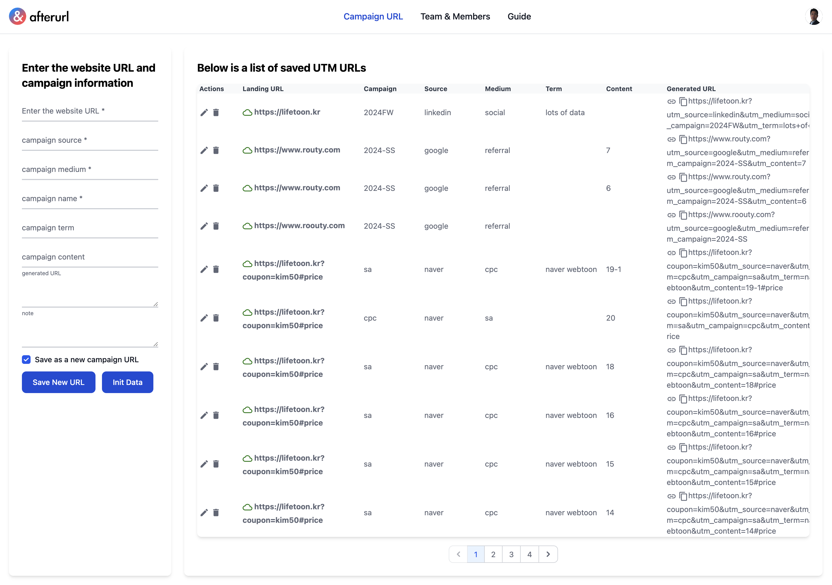Click the edit pencil icon for lifetoon.kr row
This screenshot has height=585, width=832.
coord(204,112)
